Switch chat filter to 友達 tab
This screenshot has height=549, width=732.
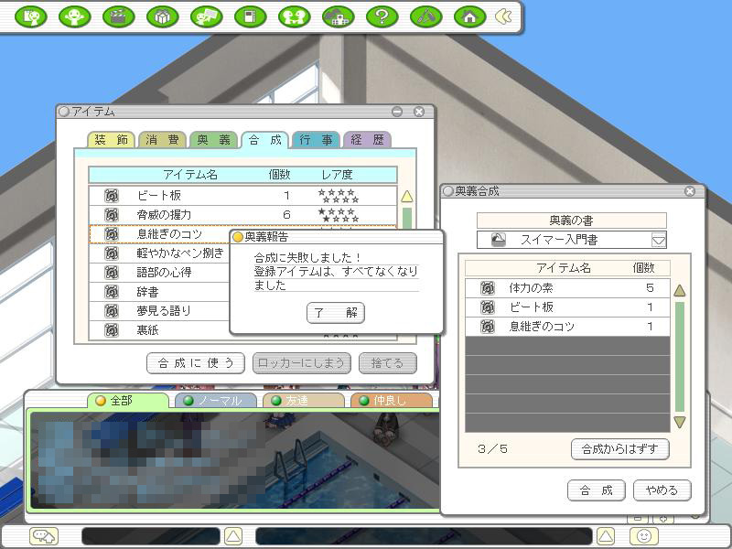(x=304, y=401)
